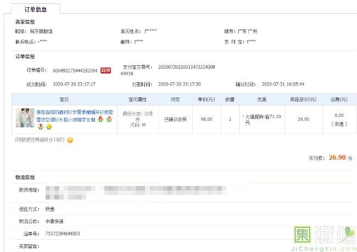Click the red 百城 badge beside order number
The image size is (357, 252).
tap(106, 70)
